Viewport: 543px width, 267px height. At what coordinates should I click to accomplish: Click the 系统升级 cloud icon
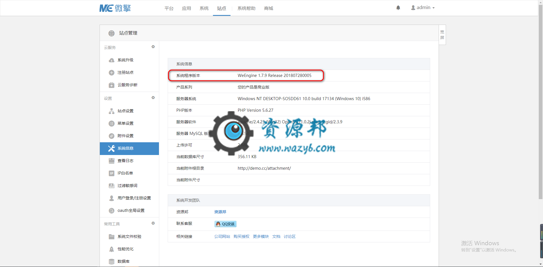[x=111, y=60]
